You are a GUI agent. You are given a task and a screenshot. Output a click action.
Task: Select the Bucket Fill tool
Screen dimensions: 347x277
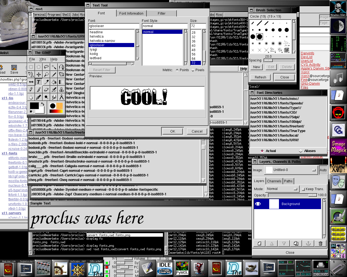[x=54, y=82]
